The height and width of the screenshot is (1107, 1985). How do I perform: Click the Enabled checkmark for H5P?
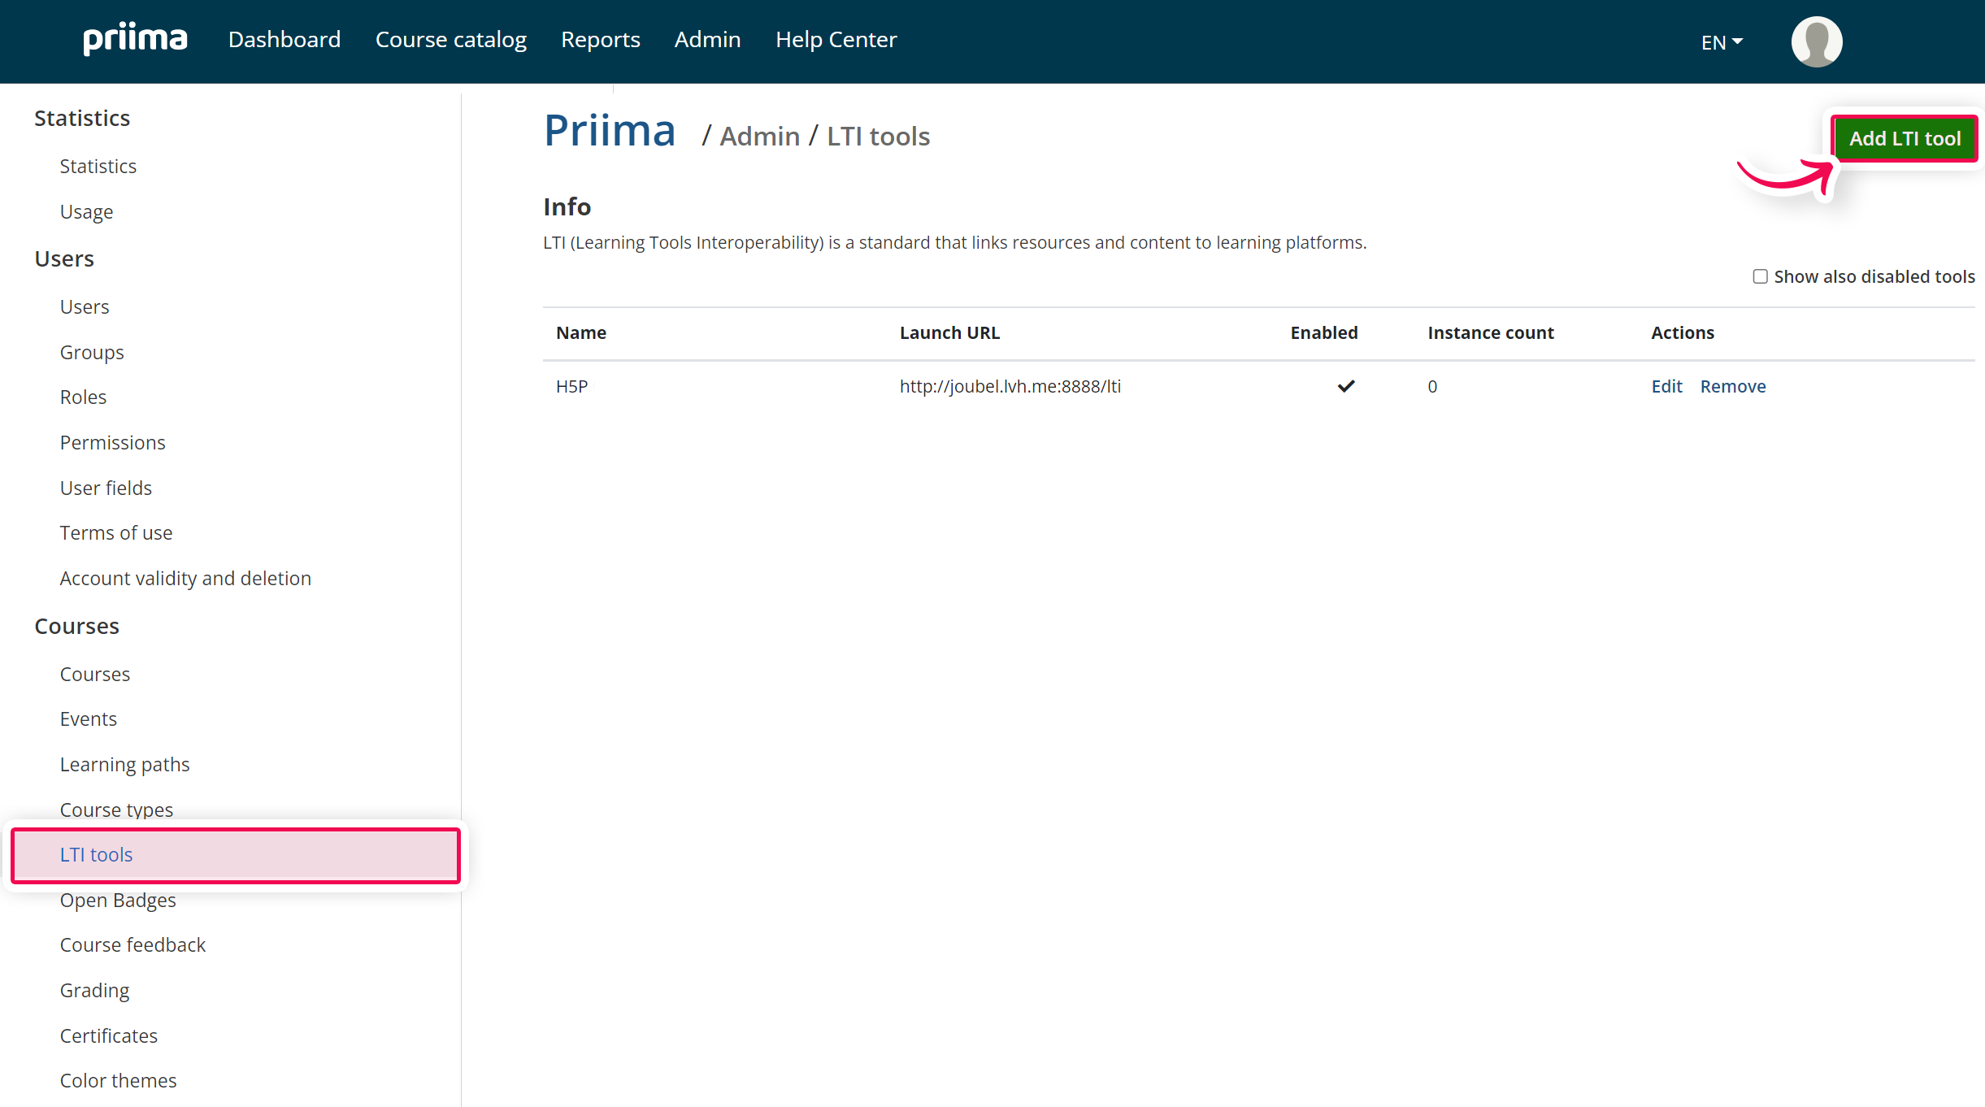(1346, 386)
